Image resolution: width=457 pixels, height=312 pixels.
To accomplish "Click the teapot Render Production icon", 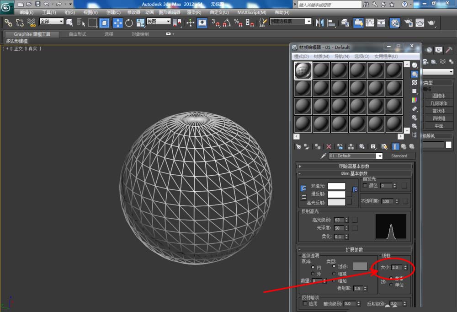I will click(x=431, y=23).
